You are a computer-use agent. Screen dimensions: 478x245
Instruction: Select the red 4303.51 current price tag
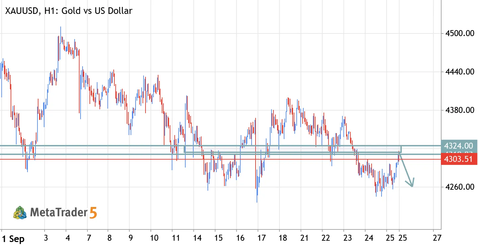point(459,159)
